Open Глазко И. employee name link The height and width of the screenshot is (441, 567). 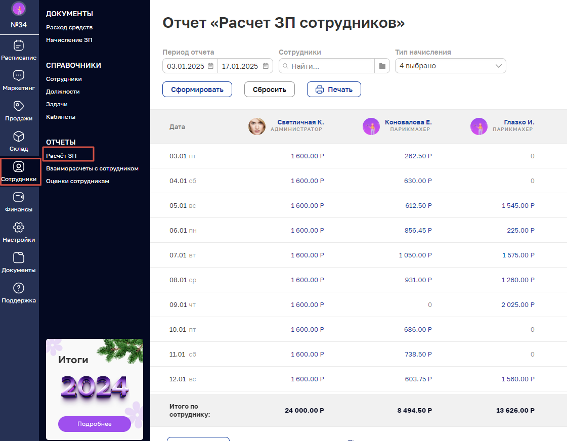[x=519, y=122]
